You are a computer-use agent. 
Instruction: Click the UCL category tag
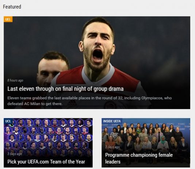click(8, 121)
